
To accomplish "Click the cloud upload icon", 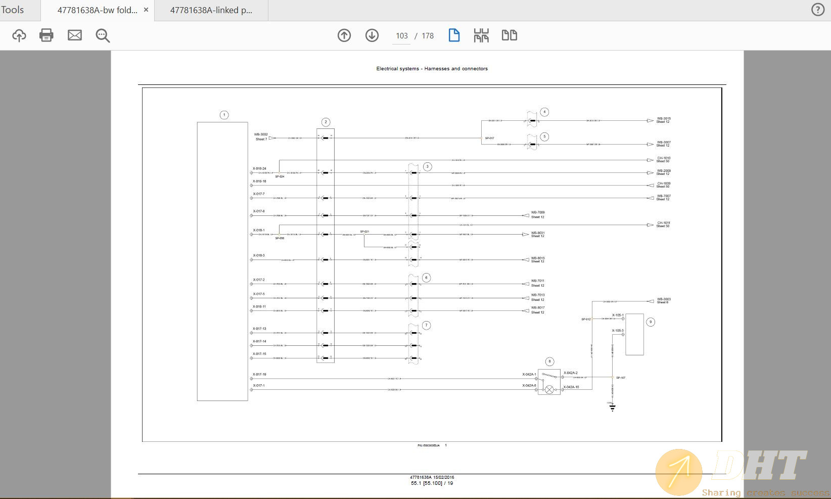I will [19, 35].
